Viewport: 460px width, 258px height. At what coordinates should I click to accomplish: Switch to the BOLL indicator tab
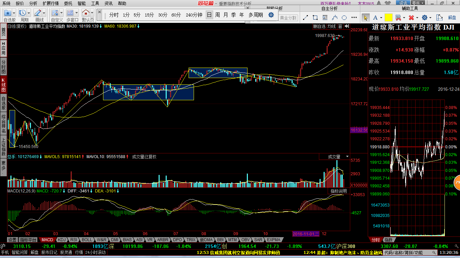(87, 240)
